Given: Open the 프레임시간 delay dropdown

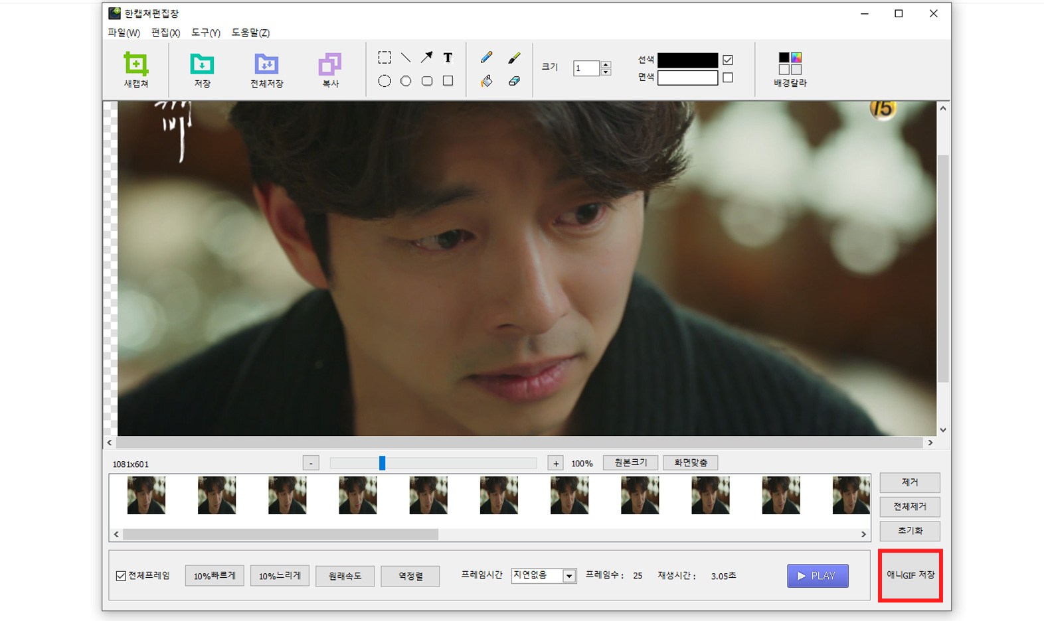Looking at the screenshot, I should (x=568, y=576).
